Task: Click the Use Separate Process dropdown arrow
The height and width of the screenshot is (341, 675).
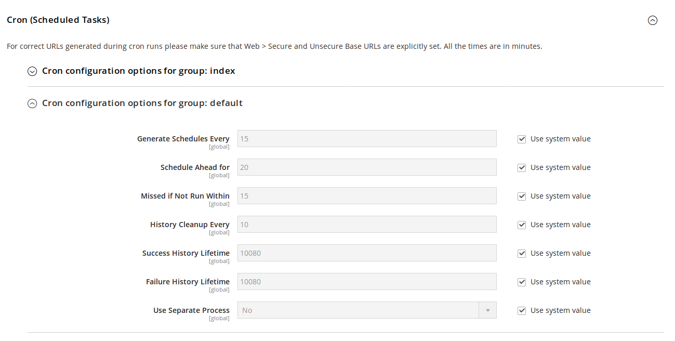Action: [x=487, y=310]
